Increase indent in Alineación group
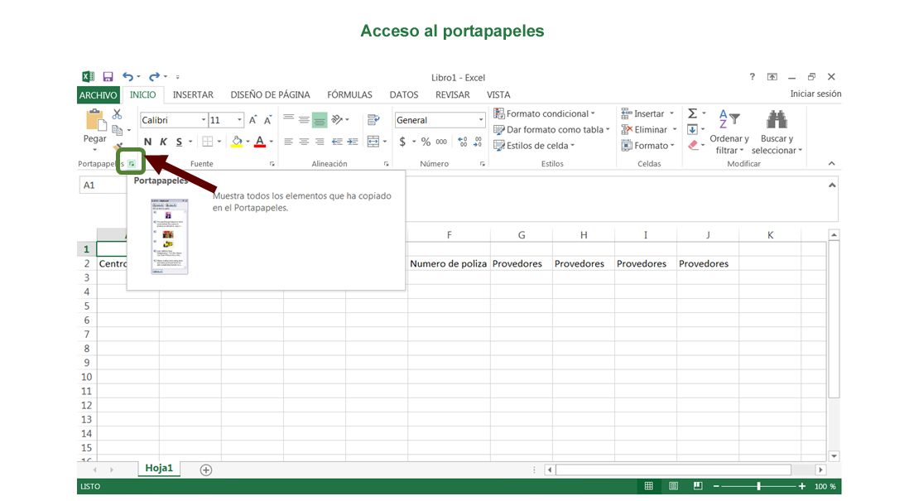Image resolution: width=909 pixels, height=501 pixels. click(x=353, y=142)
